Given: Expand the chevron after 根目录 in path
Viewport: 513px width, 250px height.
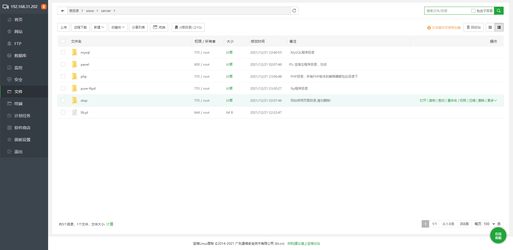Looking at the screenshot, I should 82,11.
